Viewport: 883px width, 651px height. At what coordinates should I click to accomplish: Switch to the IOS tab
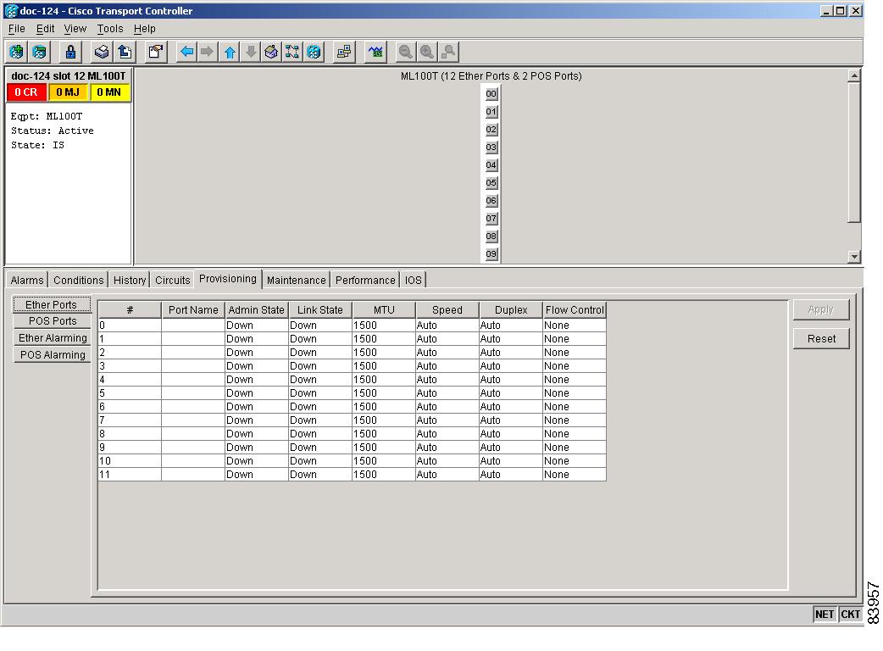414,281
